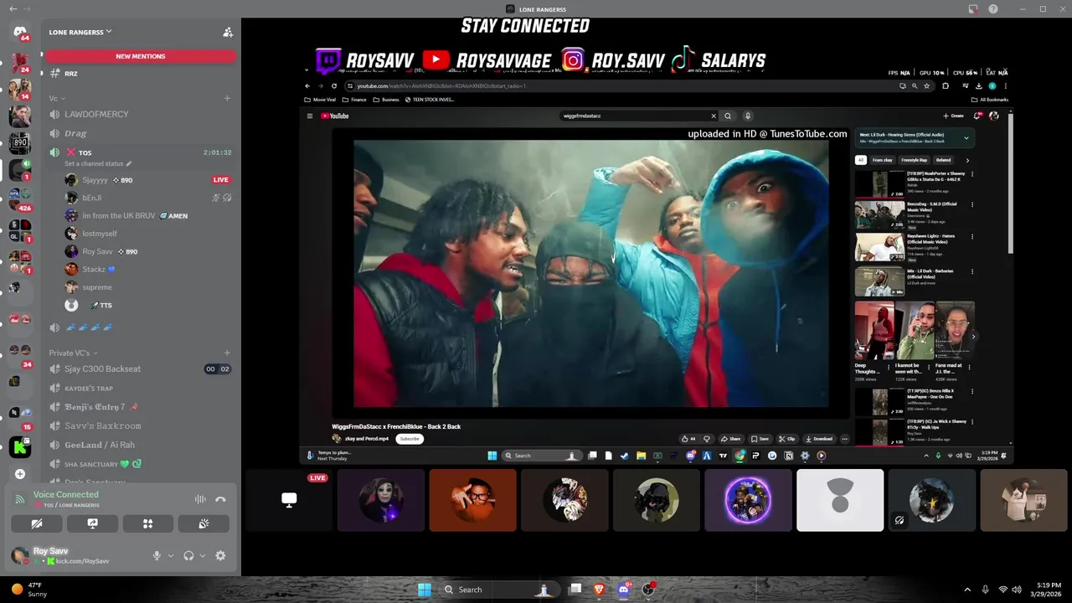Join SHA SANCTUARY voice channel

click(x=140, y=464)
